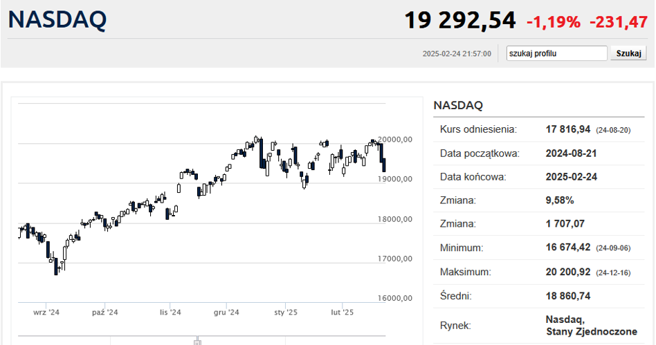Click the reference date (24-08-20)

click(613, 130)
